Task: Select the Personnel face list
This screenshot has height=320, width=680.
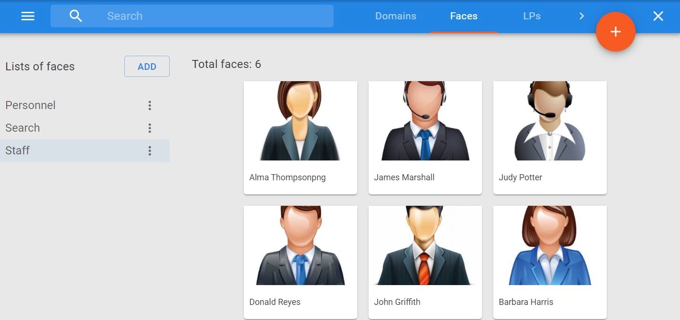Action: tap(31, 105)
